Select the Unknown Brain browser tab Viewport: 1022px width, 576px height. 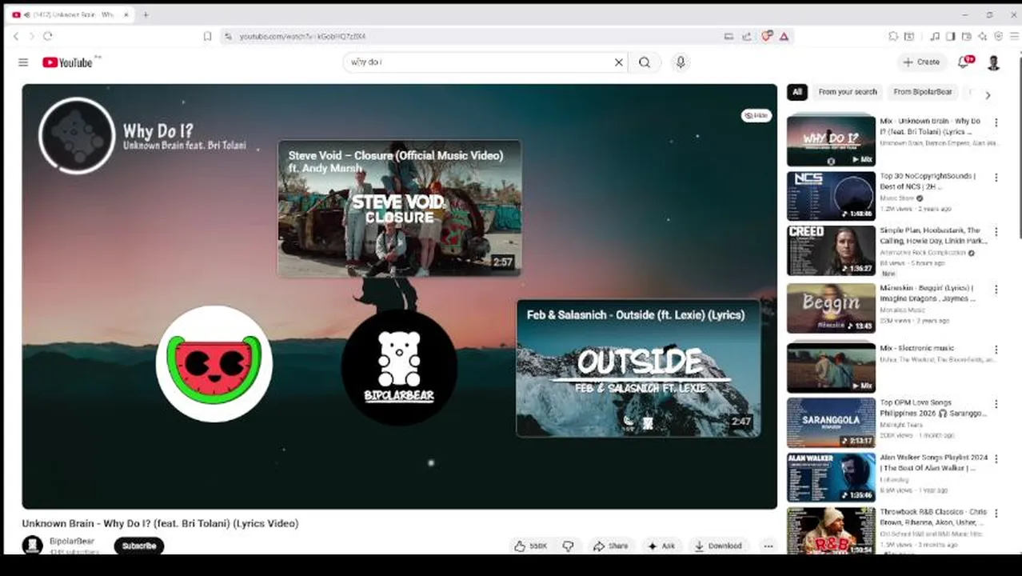pyautogui.click(x=68, y=14)
